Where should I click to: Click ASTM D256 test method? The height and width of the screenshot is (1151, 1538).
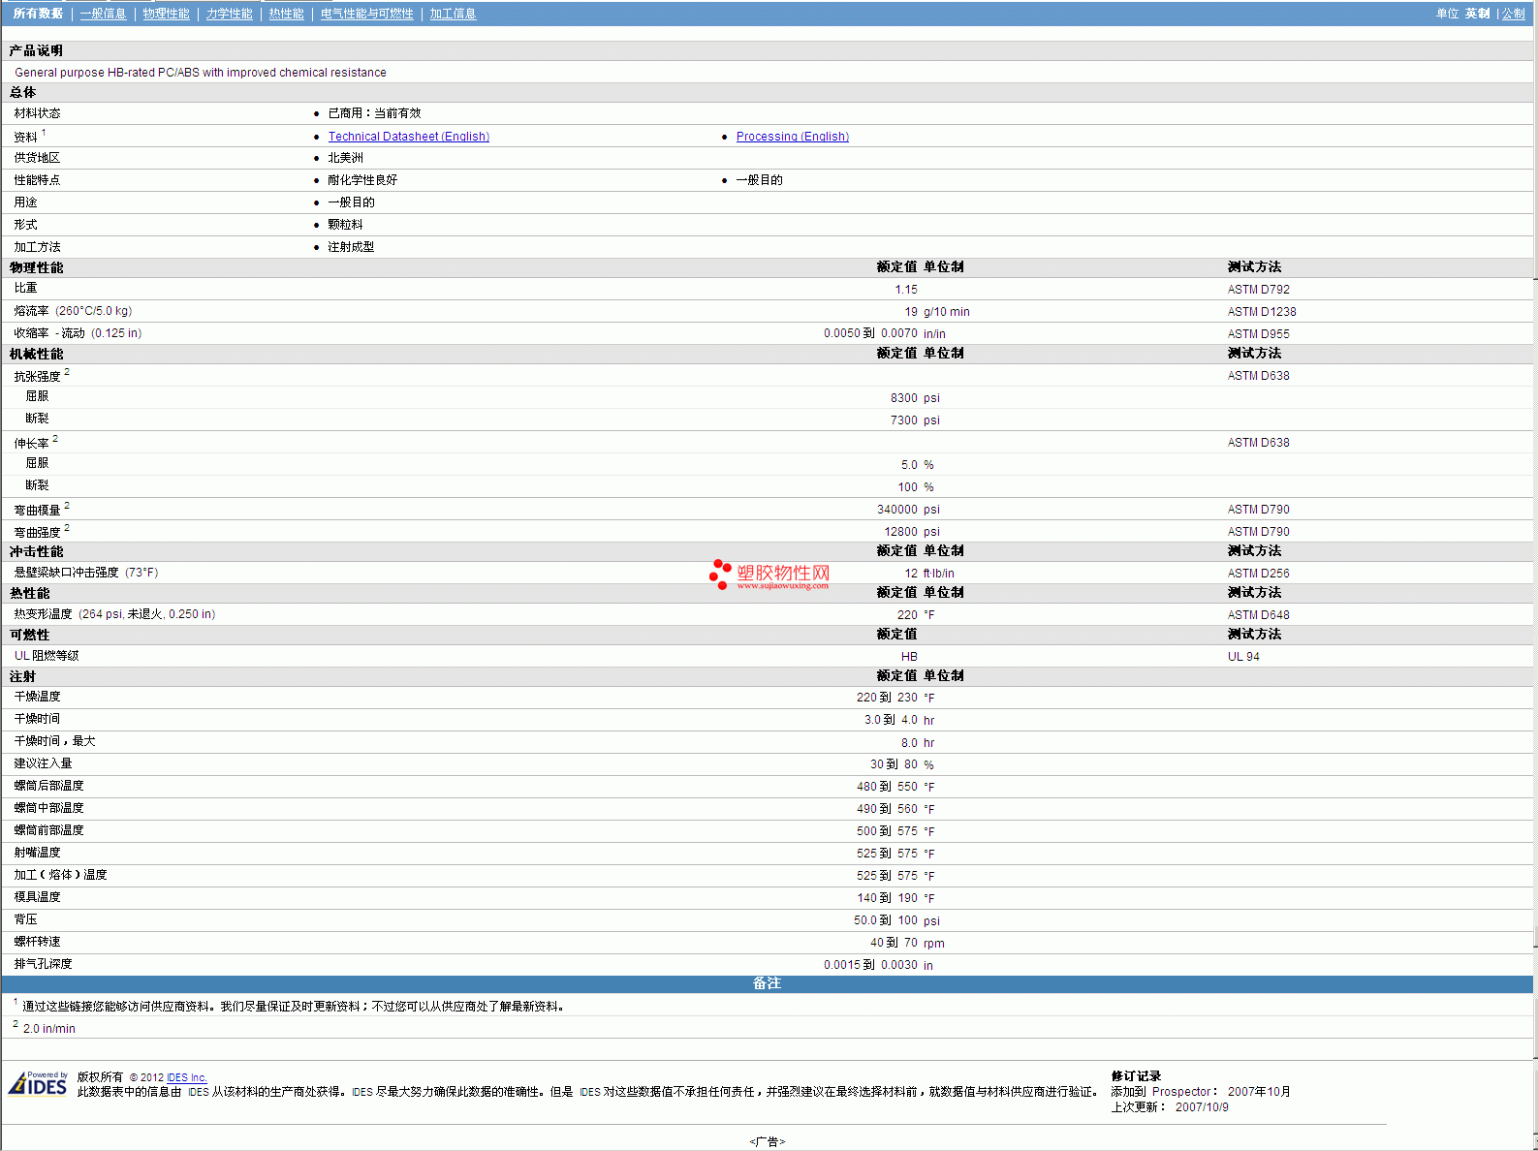point(1258,574)
